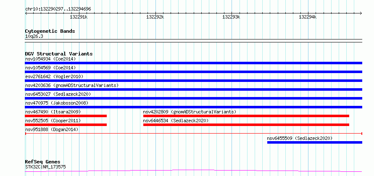Click the blue bar under nsv1054934
The image size is (374, 176).
pyautogui.click(x=193, y=63)
